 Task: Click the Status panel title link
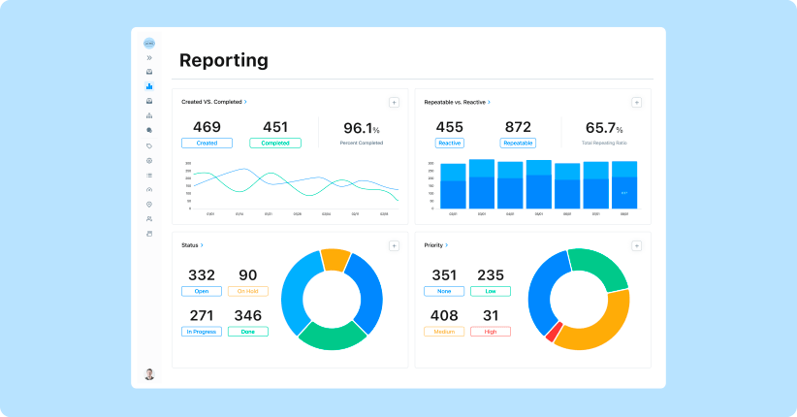point(192,245)
